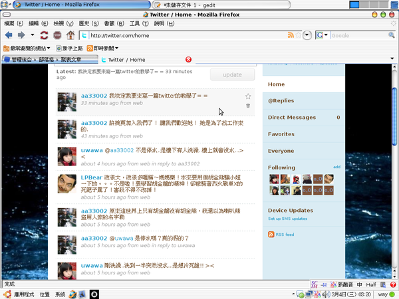Open the 檔案 (F) menu

coord(14,24)
